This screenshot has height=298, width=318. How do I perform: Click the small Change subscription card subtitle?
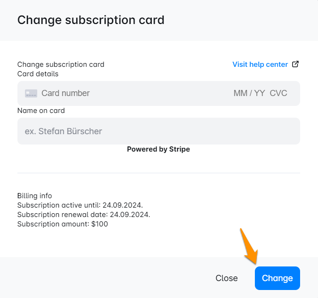pos(61,64)
